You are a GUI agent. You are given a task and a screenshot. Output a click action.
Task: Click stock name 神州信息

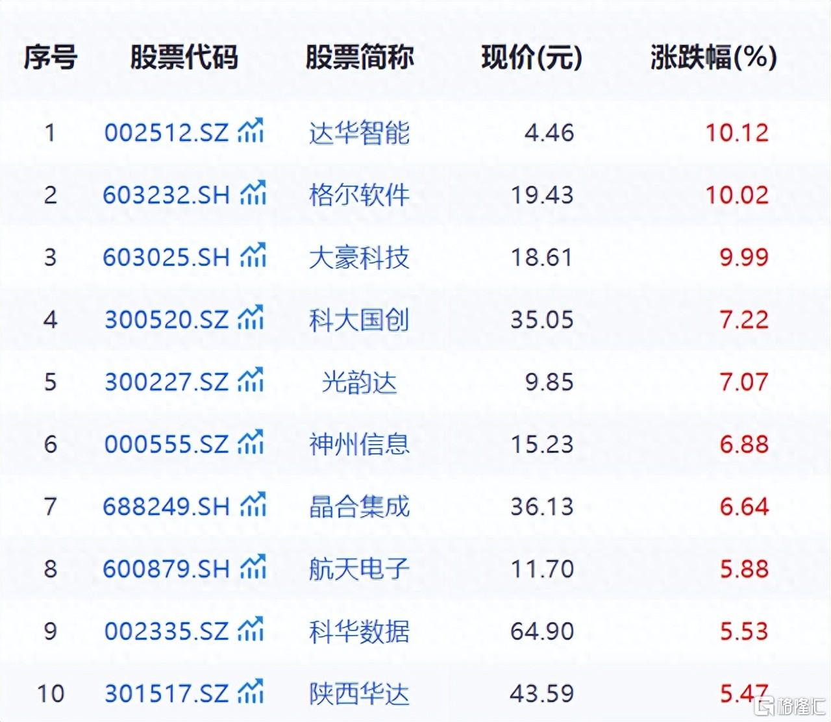[x=359, y=445]
